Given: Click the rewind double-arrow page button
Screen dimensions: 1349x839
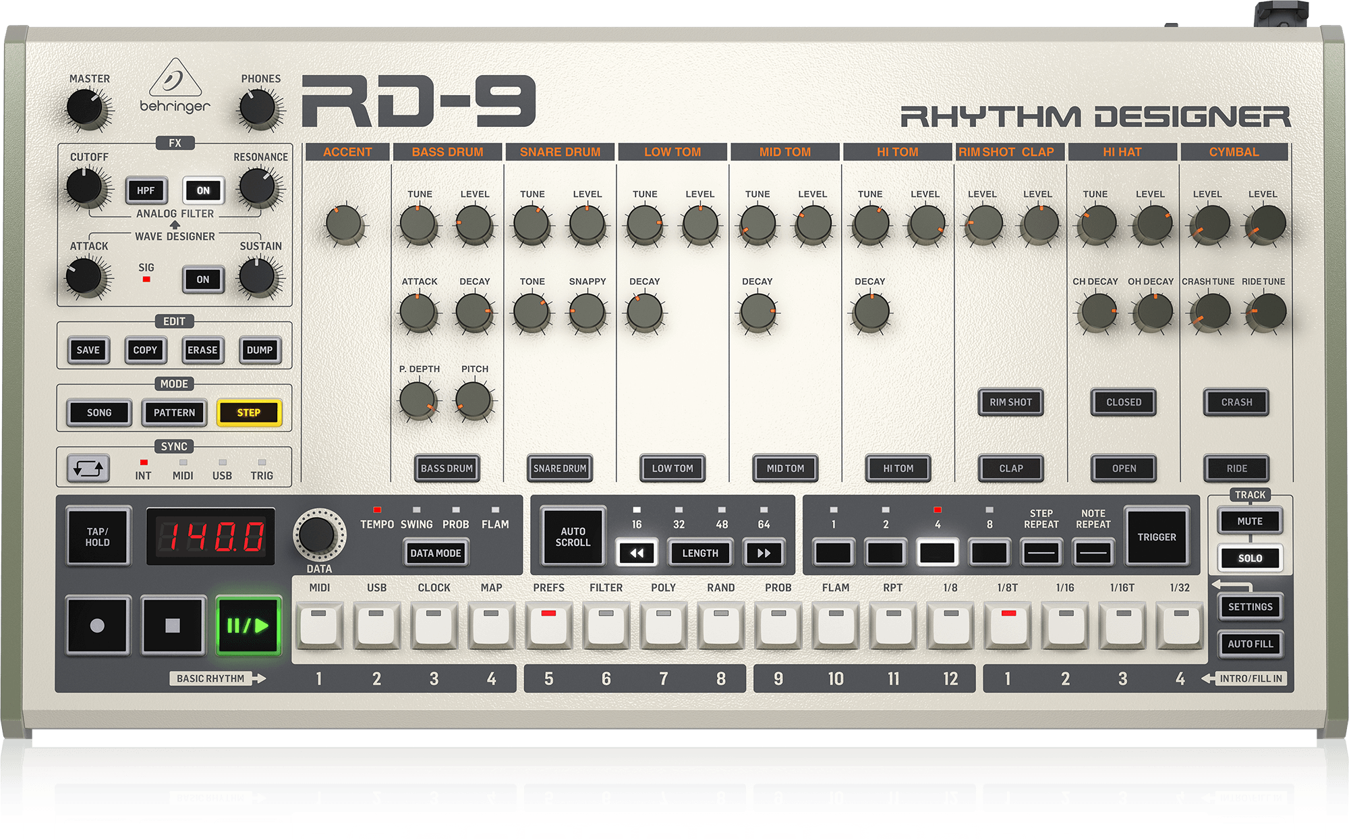Looking at the screenshot, I should click(636, 553).
